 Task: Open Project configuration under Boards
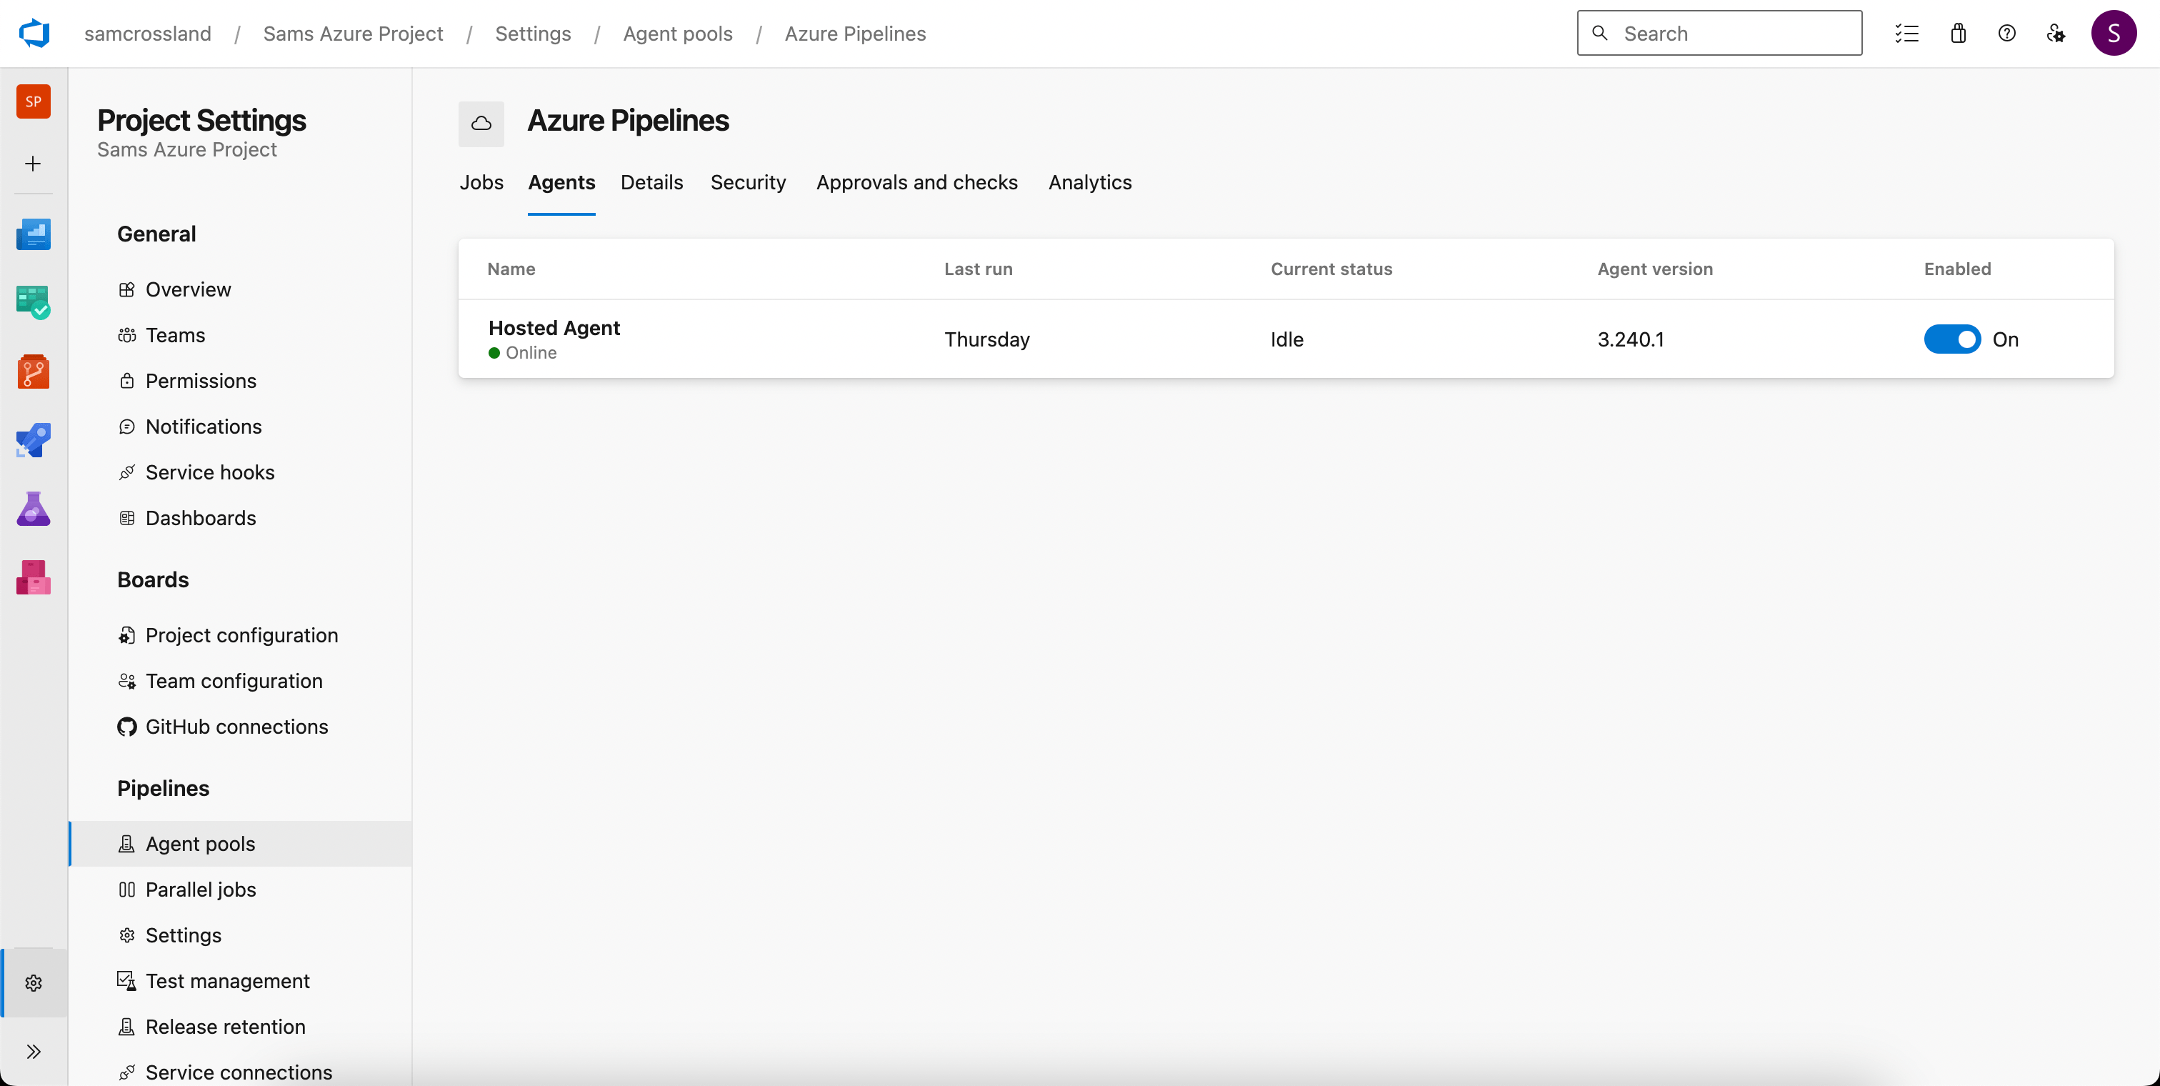(241, 636)
